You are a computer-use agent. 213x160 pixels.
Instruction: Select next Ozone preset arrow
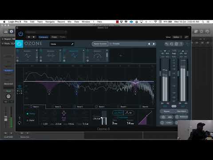click(x=154, y=44)
